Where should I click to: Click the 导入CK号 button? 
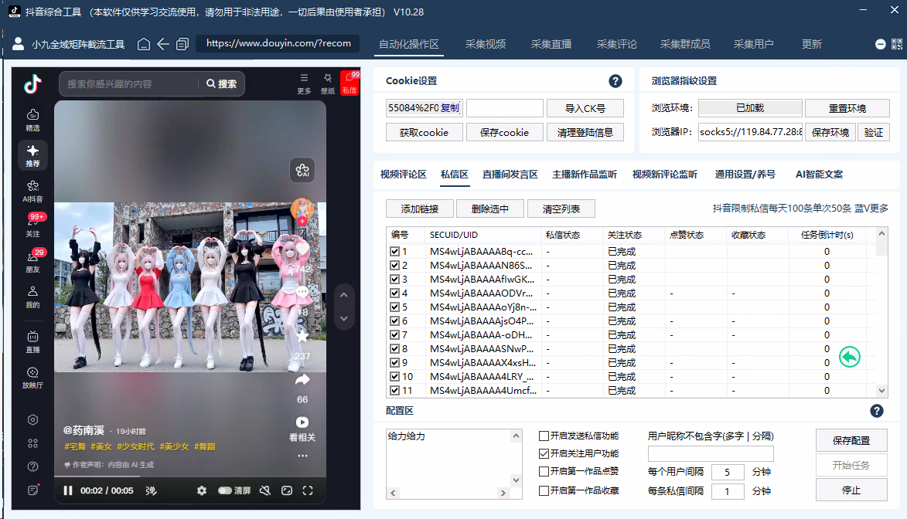pos(585,108)
